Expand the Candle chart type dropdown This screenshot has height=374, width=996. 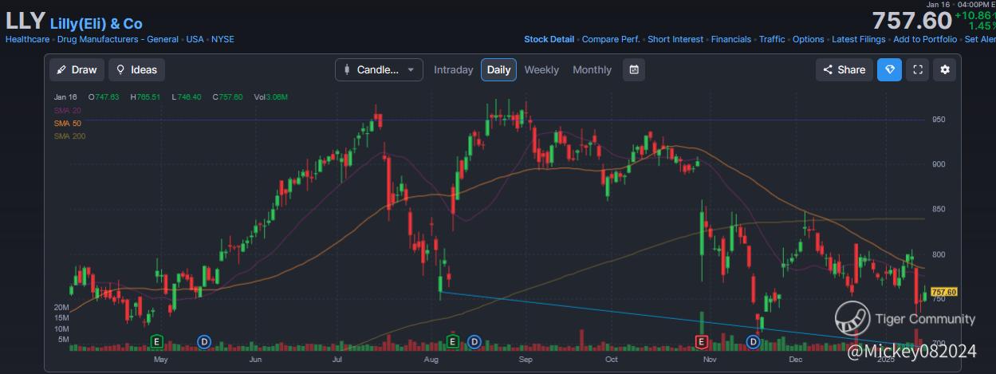pyautogui.click(x=379, y=69)
